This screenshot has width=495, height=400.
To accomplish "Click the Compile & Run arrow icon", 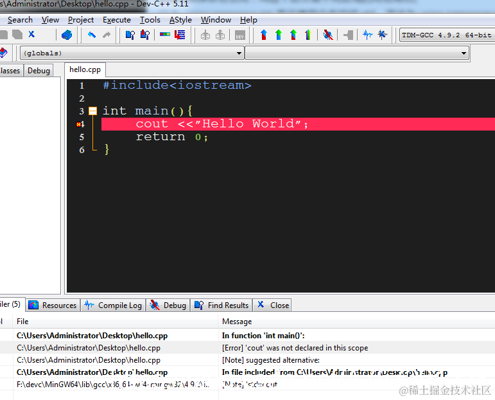I will point(293,35).
